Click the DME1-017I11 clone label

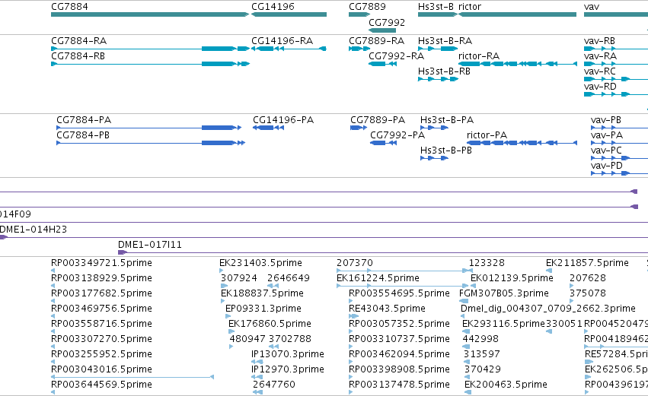click(150, 245)
